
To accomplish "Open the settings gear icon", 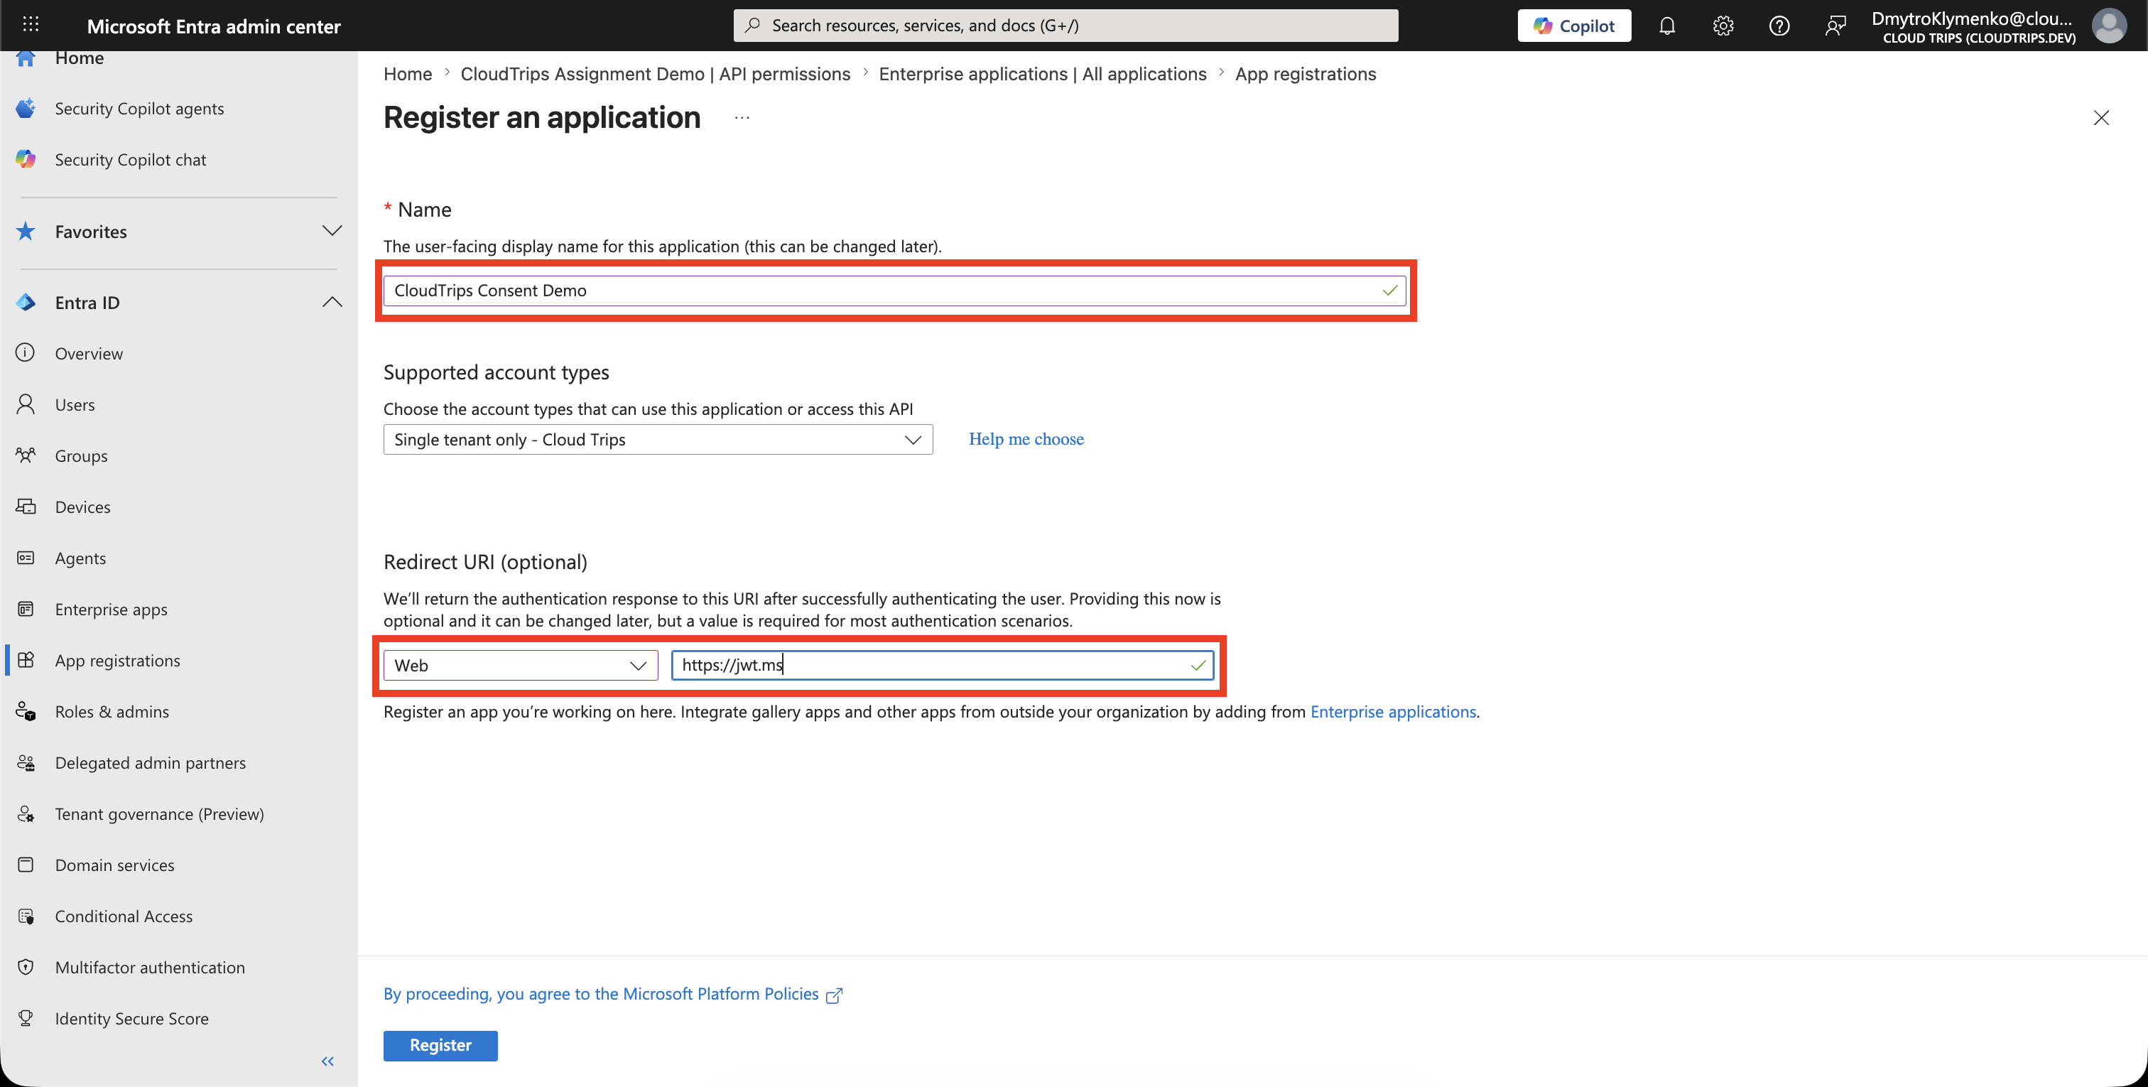I will click(1723, 26).
